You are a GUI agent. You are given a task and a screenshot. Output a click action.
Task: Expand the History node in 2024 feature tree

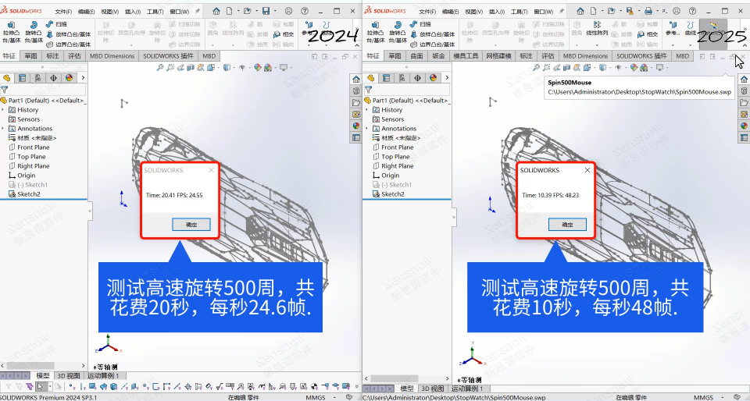[4, 110]
